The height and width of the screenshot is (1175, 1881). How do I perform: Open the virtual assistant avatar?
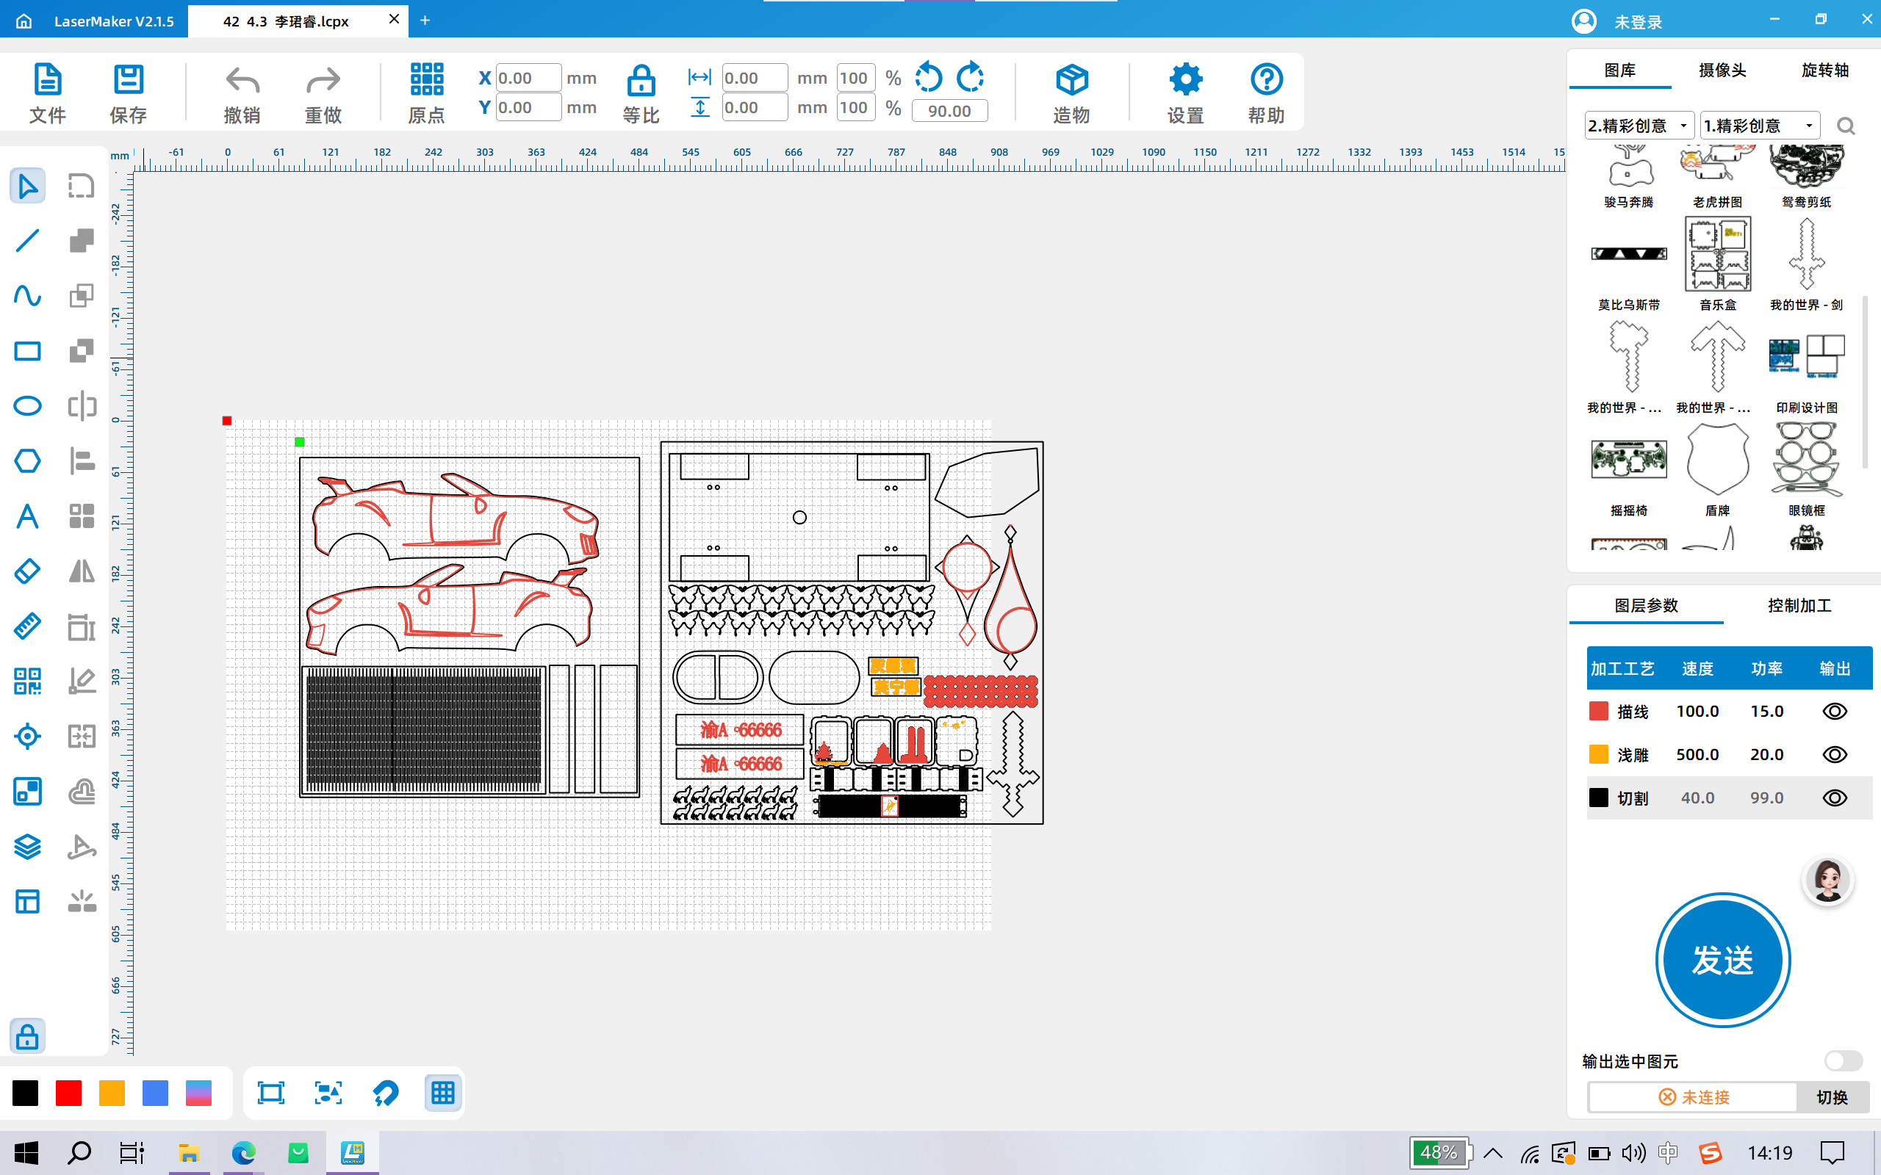1827,881
